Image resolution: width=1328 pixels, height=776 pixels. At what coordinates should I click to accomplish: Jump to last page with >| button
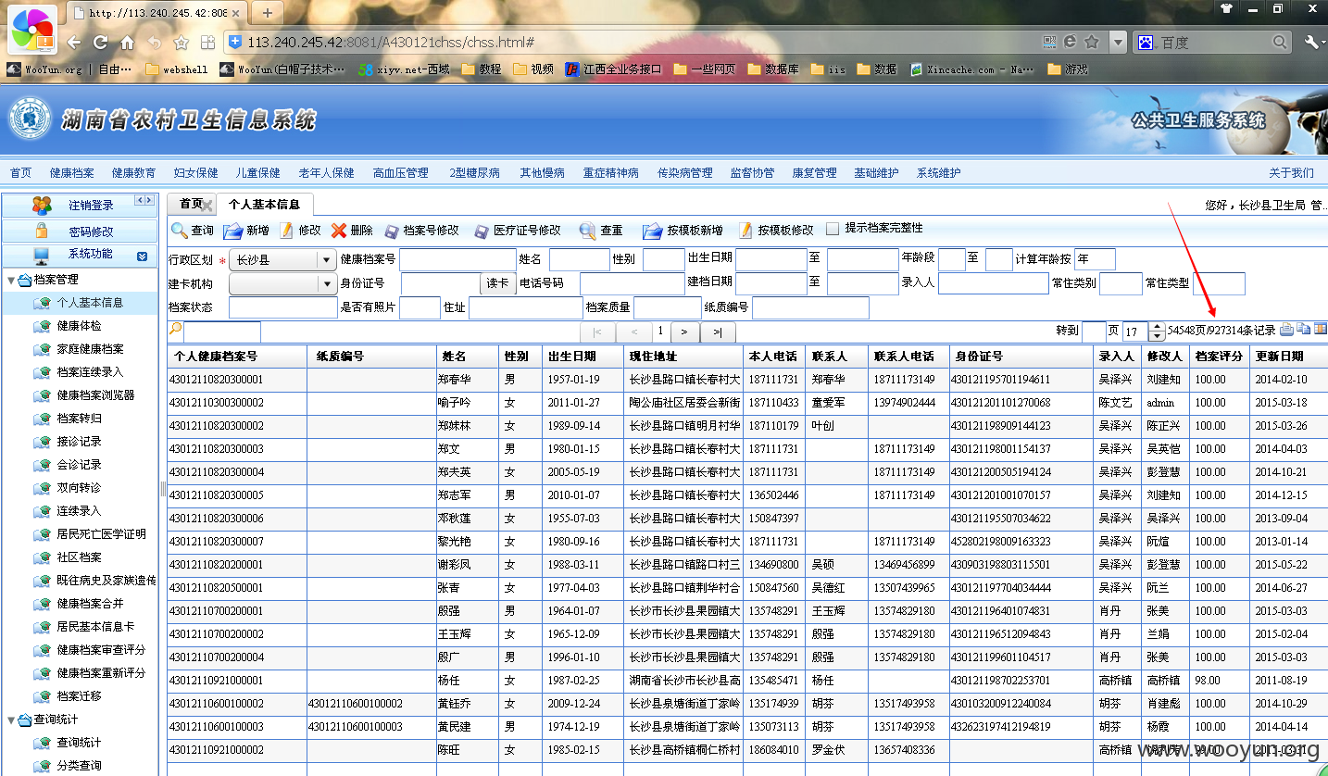coord(718,332)
